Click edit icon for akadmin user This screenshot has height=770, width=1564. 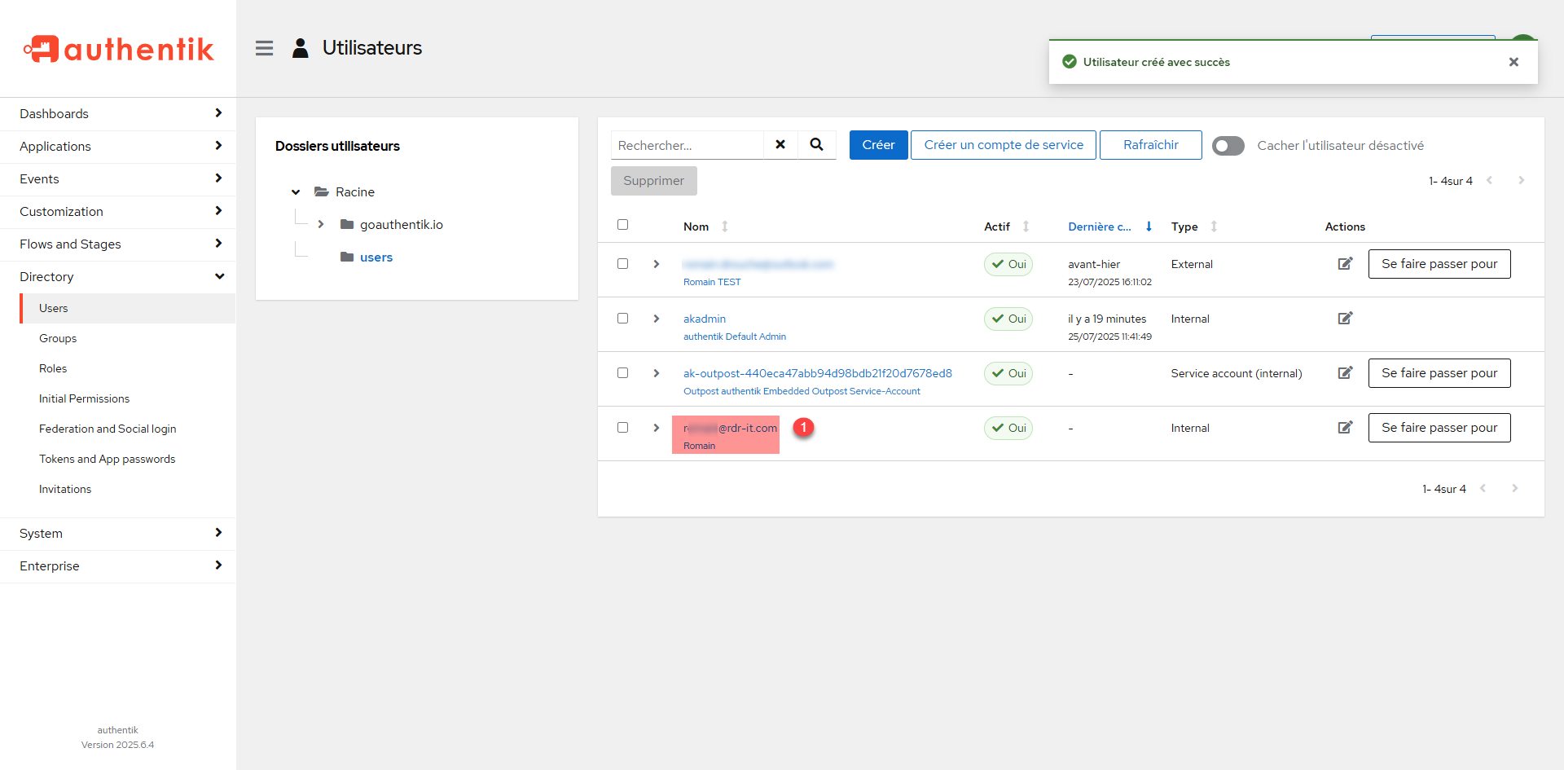click(1345, 319)
